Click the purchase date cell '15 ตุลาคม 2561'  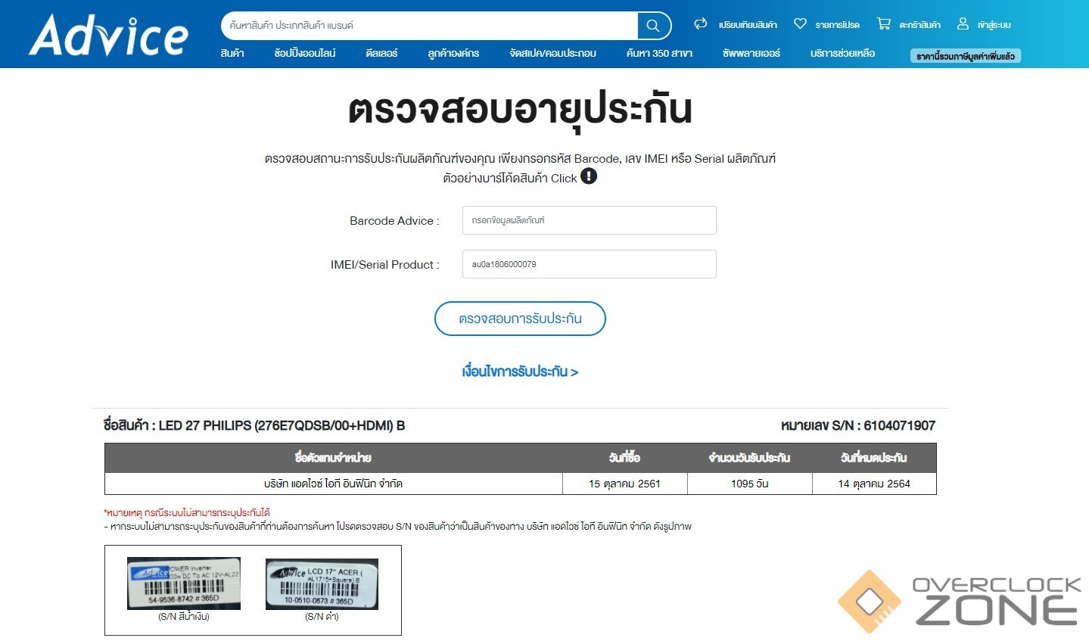625,484
